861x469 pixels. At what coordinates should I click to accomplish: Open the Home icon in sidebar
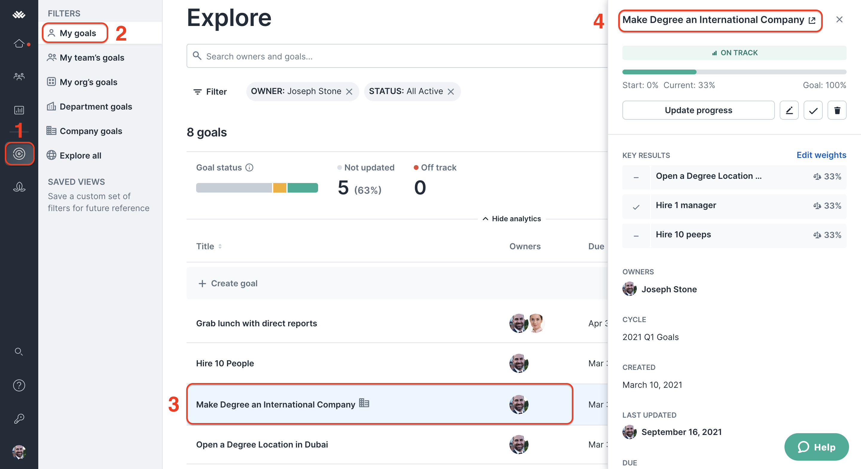click(19, 43)
